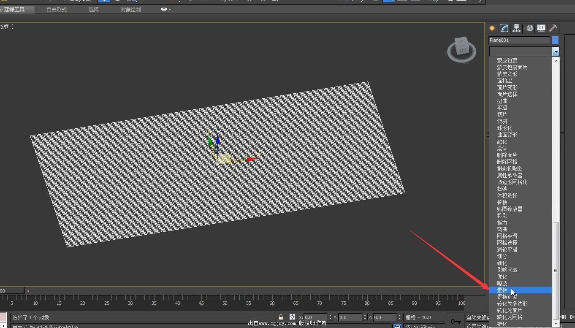Expand the ribbon minimize dropdown button
The image size is (575, 328).
[x=166, y=9]
